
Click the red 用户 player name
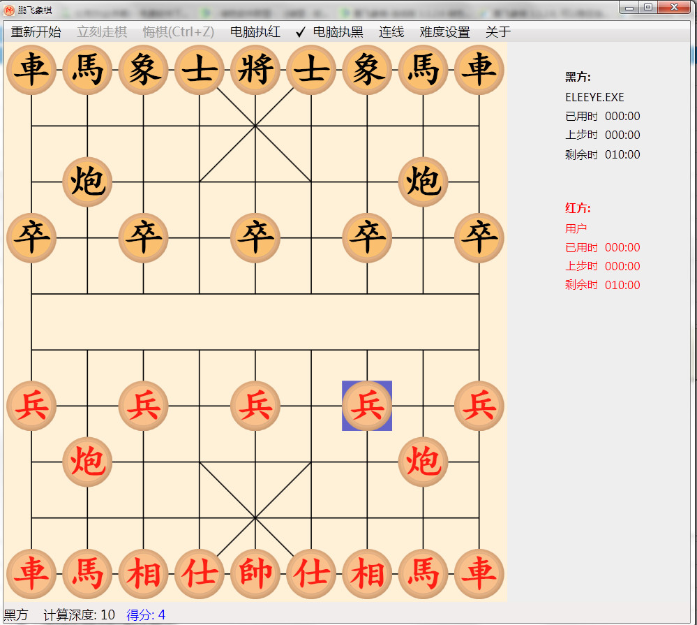tap(576, 228)
